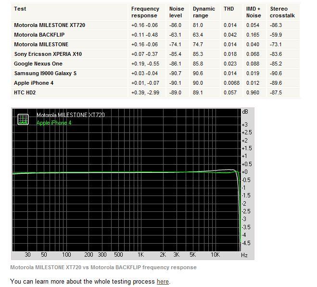
Task: Click the 'Frequency response' column header
Action: click(145, 12)
